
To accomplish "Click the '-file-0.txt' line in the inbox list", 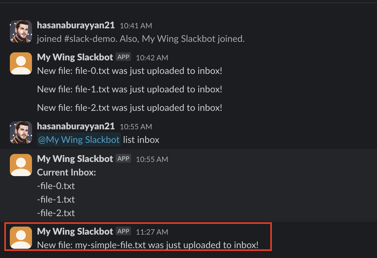I will click(x=56, y=186).
